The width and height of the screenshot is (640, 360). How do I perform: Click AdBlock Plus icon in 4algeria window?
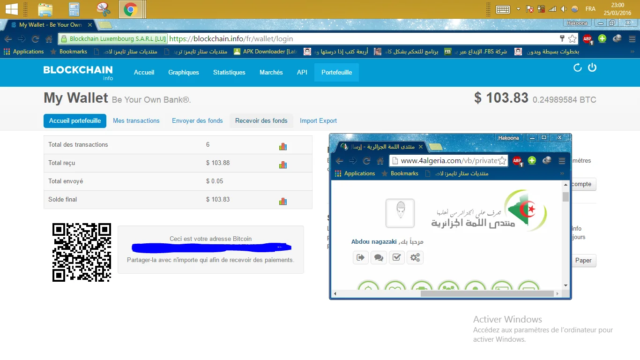coord(517,161)
